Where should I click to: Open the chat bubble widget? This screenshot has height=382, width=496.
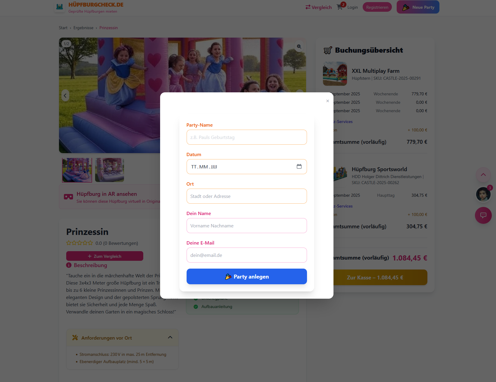483,215
